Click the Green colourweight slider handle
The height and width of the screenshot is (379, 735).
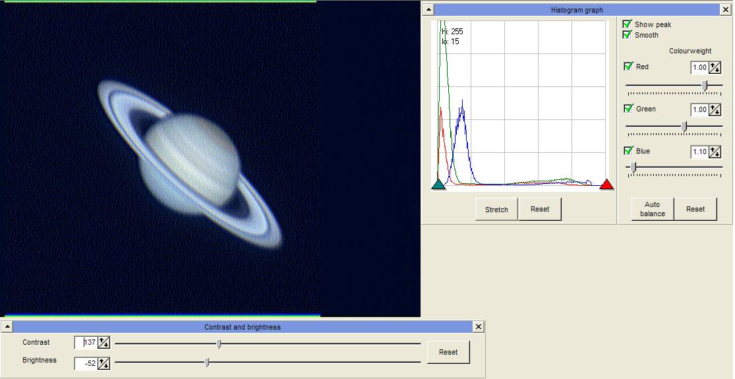[684, 127]
